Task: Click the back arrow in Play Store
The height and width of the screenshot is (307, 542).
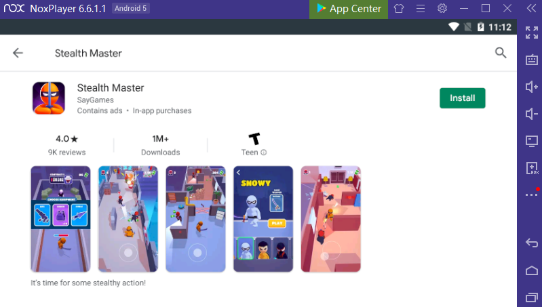Action: [x=18, y=53]
